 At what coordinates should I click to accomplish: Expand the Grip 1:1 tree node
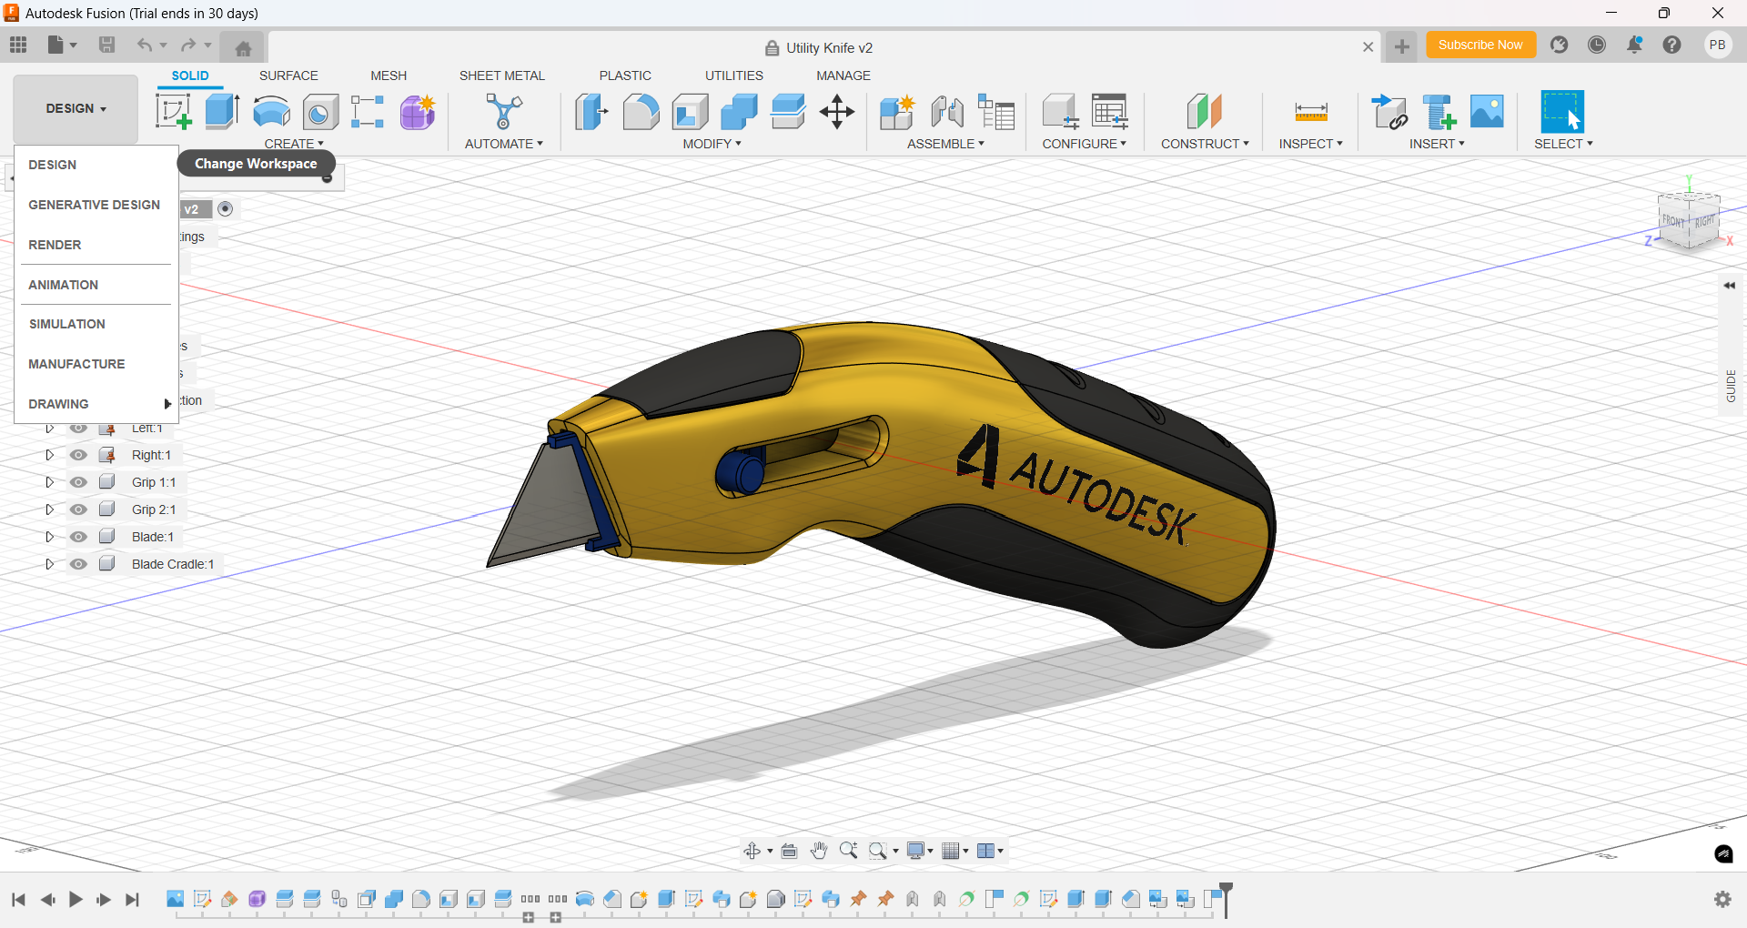coord(50,482)
